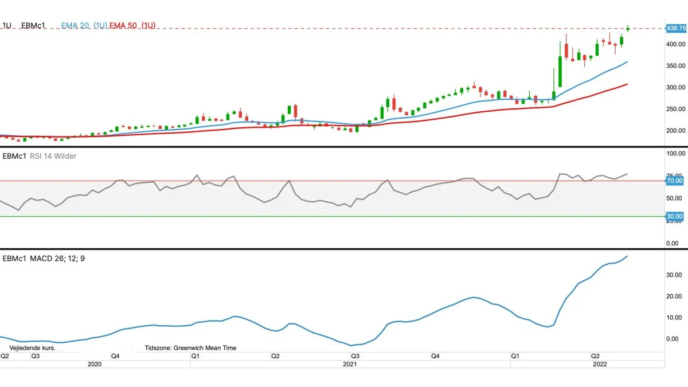Click the 2021 year label on the time axis

pos(350,364)
